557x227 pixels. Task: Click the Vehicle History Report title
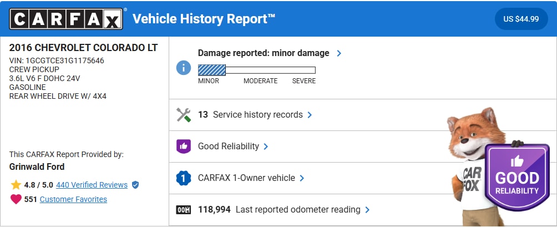click(204, 19)
